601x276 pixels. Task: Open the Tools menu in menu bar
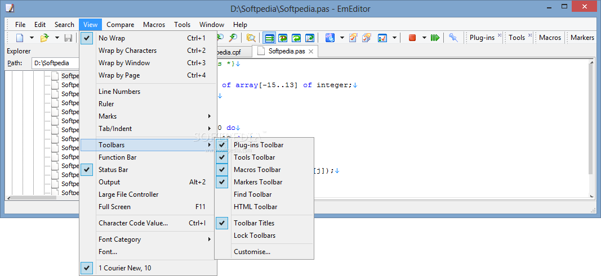click(x=182, y=25)
